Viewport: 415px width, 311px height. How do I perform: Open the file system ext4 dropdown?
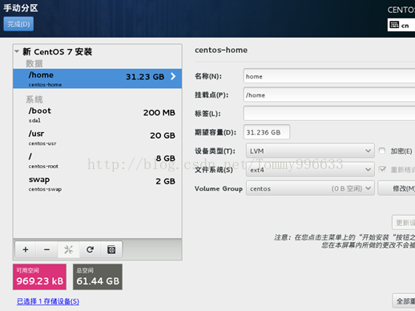coord(310,170)
